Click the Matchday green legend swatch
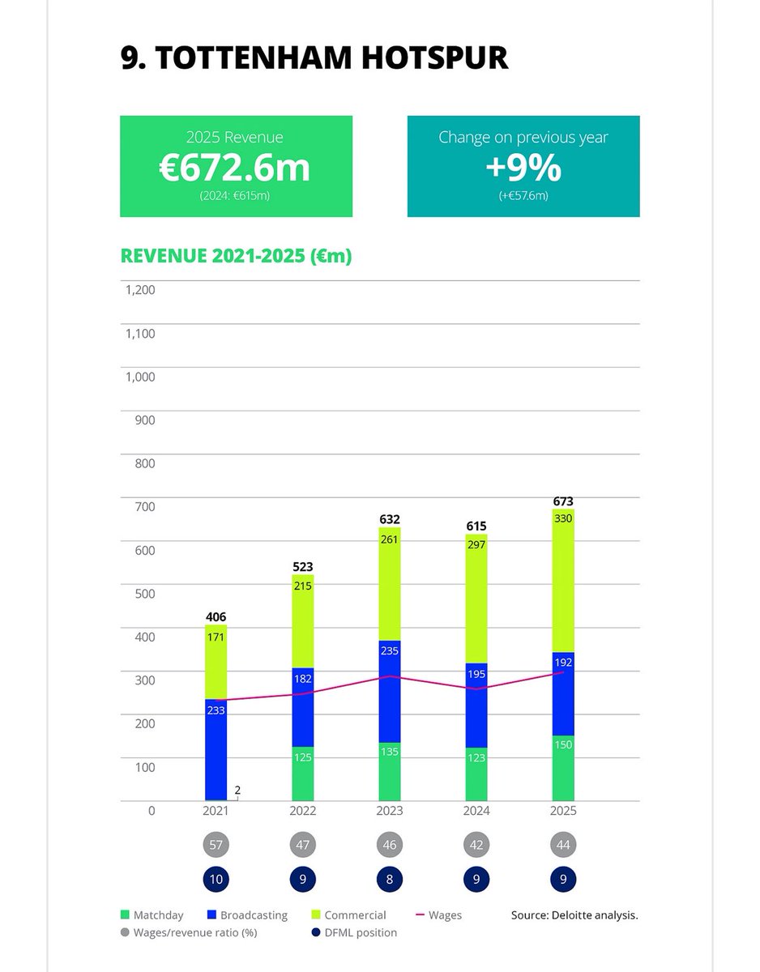 tap(124, 915)
